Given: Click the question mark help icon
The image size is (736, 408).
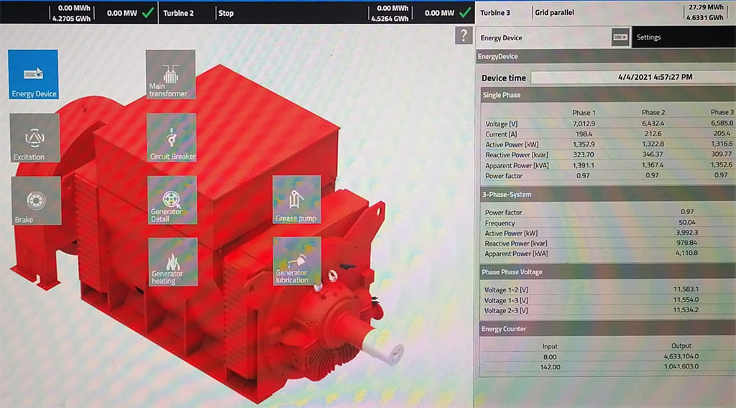Looking at the screenshot, I should pyautogui.click(x=464, y=37).
